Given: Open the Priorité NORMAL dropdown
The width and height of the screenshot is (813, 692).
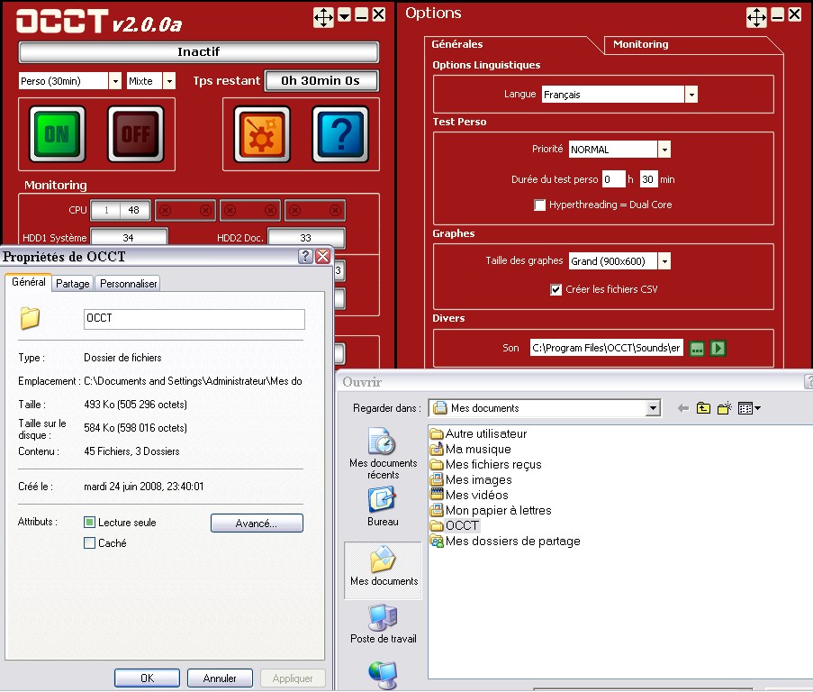Looking at the screenshot, I should (x=664, y=150).
